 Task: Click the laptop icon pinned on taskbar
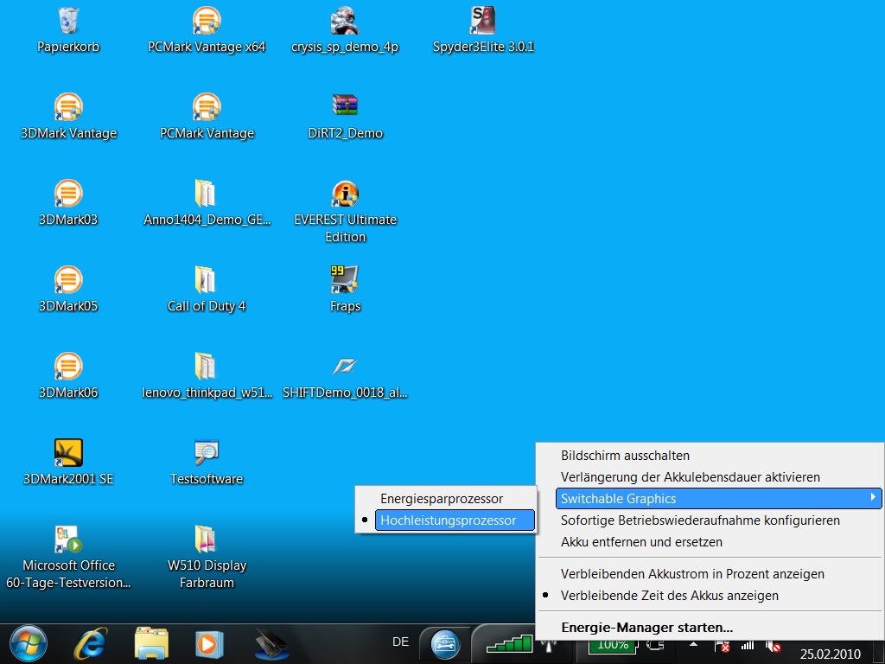pos(271,644)
